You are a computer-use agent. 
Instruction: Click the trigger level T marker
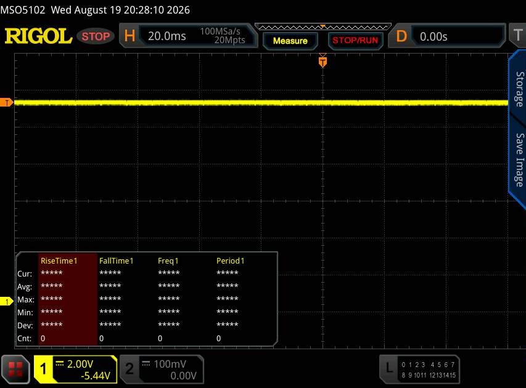[6, 102]
